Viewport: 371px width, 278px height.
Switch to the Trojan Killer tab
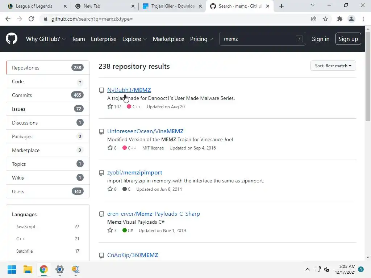(173, 6)
